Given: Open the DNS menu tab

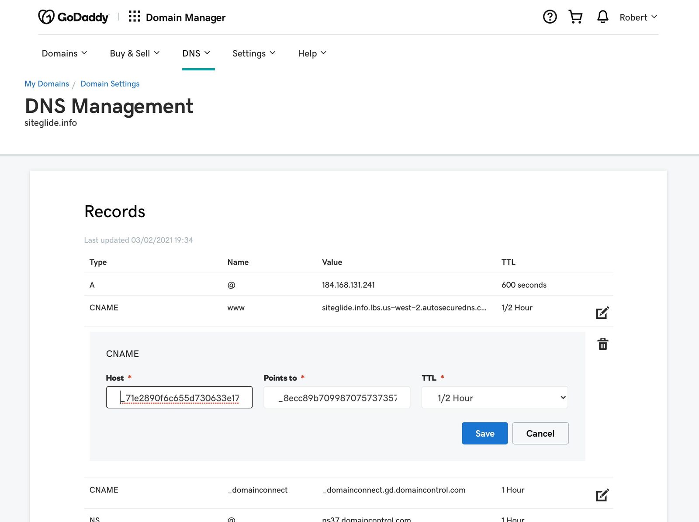Looking at the screenshot, I should [x=196, y=53].
